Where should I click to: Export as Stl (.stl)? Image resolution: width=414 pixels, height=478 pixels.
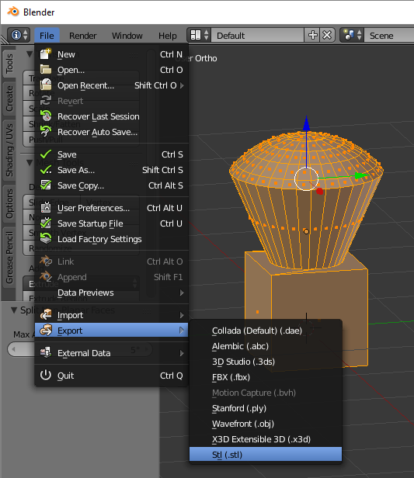coord(266,455)
